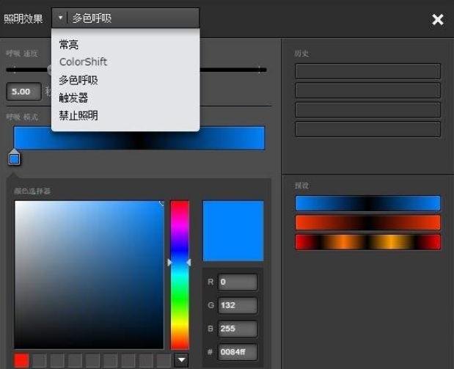Viewport: 454px width, 369px height.
Task: Close the lighting settings panel with X
Action: [x=438, y=20]
